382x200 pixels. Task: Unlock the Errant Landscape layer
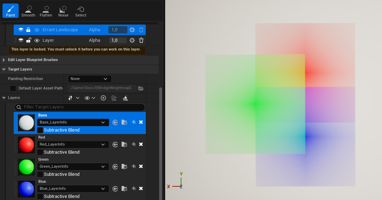[x=28, y=30]
